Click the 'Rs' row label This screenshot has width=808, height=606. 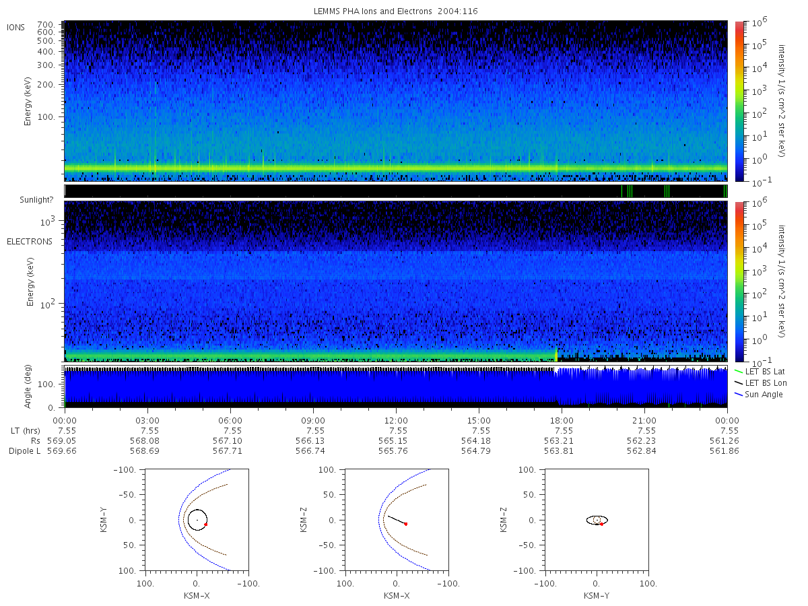[36, 440]
